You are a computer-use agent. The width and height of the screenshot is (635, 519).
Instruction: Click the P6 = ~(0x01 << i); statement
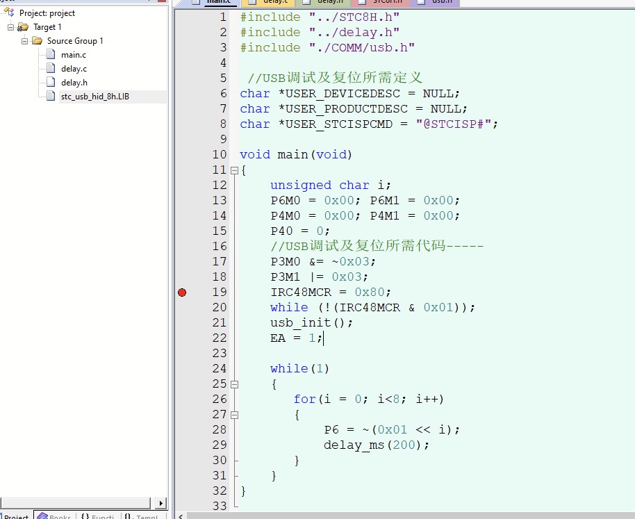pyautogui.click(x=392, y=429)
